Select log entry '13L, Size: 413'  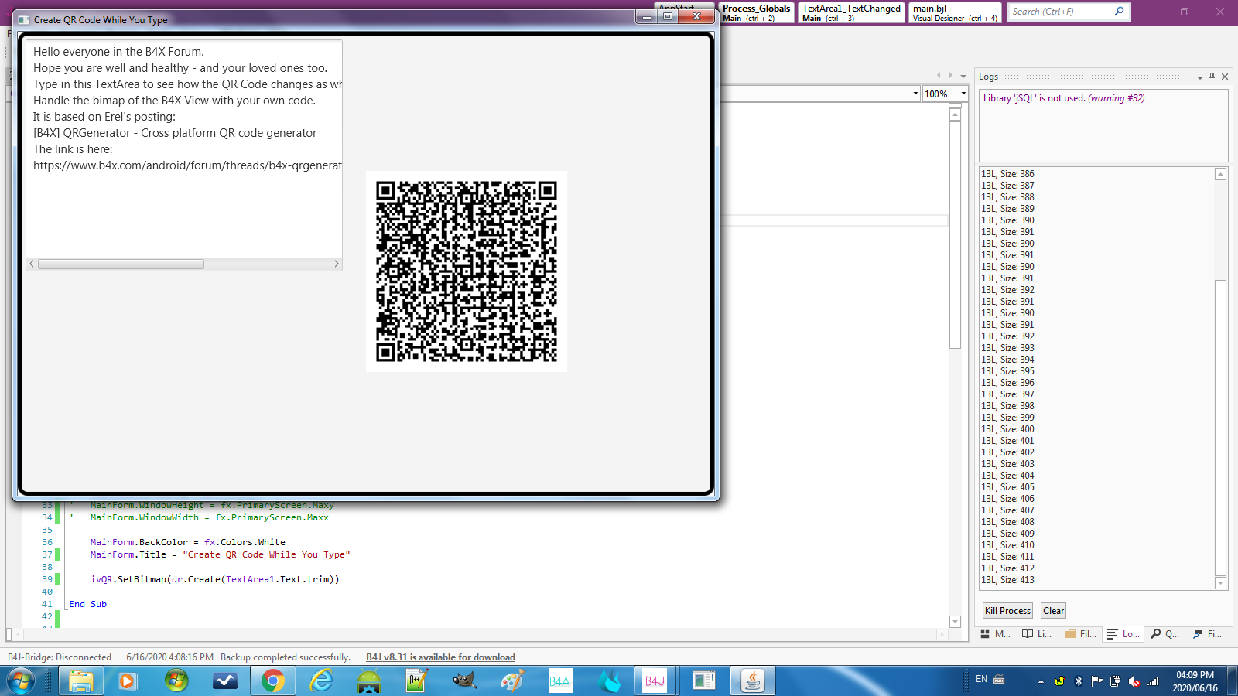coord(1007,580)
